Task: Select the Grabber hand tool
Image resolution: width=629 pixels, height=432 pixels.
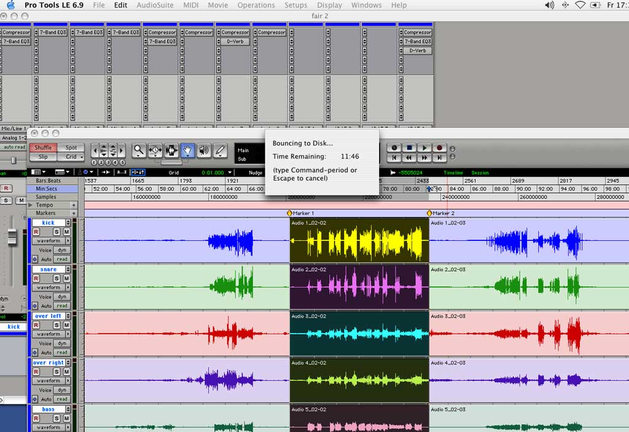Action: click(187, 151)
